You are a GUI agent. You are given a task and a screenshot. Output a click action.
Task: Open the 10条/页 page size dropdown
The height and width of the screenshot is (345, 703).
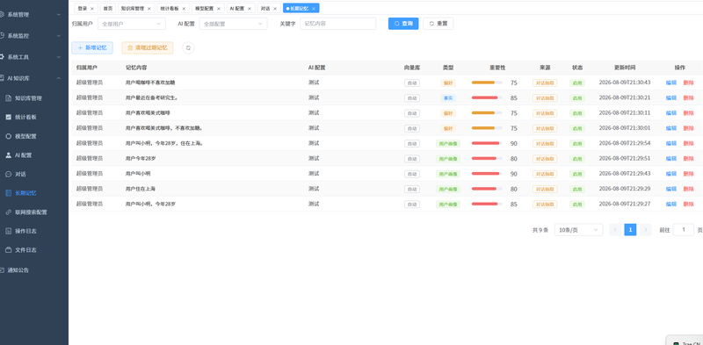coord(579,230)
